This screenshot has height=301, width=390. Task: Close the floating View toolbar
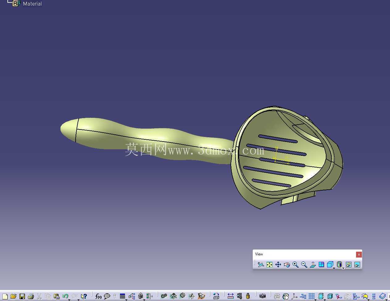point(359,254)
